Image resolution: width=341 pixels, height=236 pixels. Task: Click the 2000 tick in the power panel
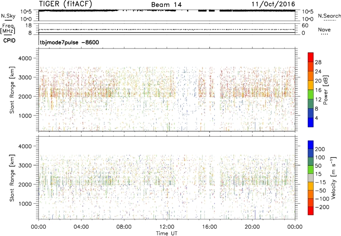tap(25, 96)
